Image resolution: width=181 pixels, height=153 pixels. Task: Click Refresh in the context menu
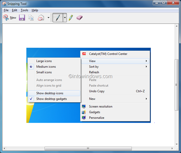coord(115,72)
